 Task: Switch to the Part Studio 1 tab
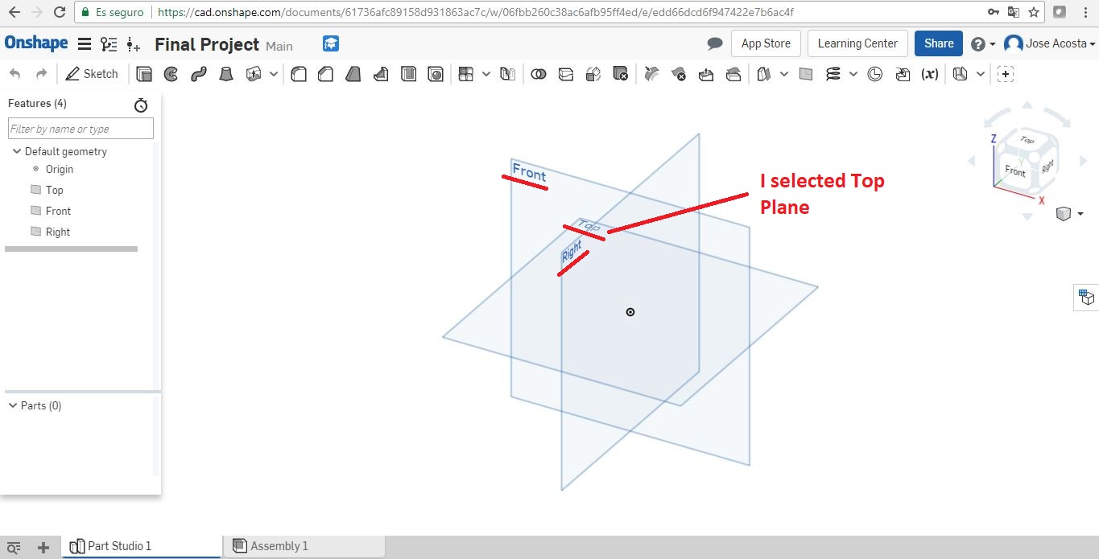point(142,546)
